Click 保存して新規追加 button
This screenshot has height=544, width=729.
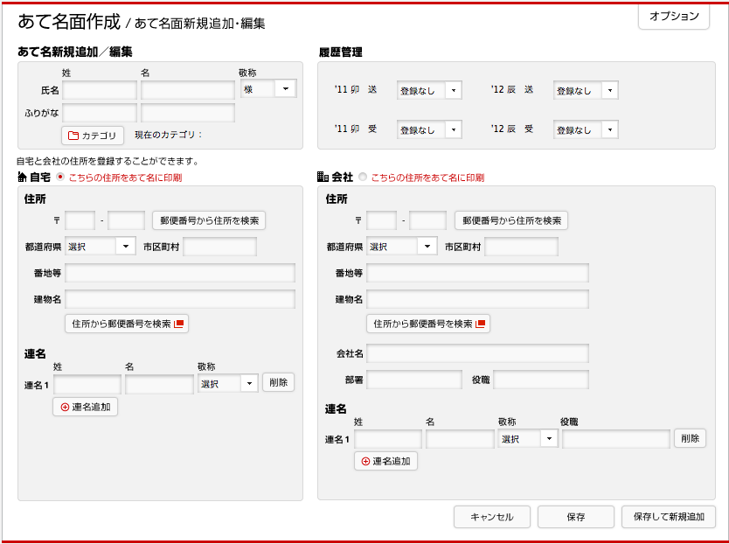(669, 517)
